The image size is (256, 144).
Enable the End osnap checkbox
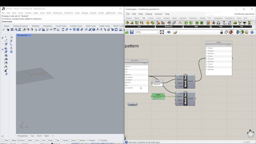pos(4,140)
